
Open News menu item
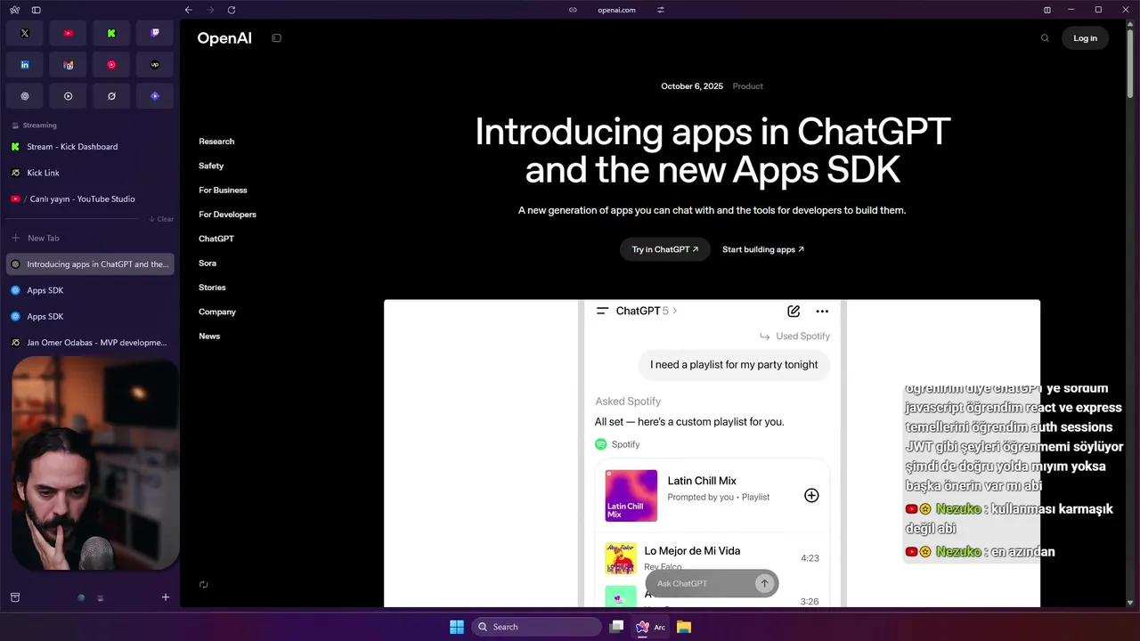(209, 337)
